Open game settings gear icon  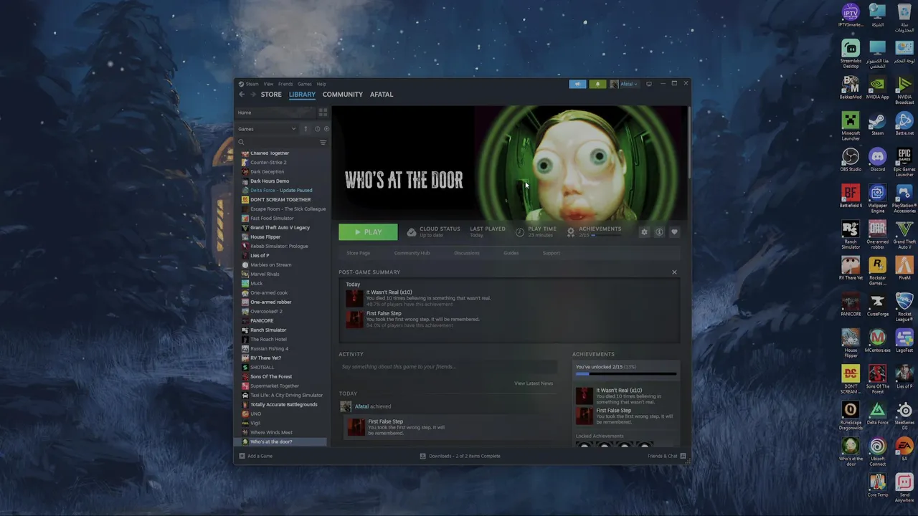[644, 232]
